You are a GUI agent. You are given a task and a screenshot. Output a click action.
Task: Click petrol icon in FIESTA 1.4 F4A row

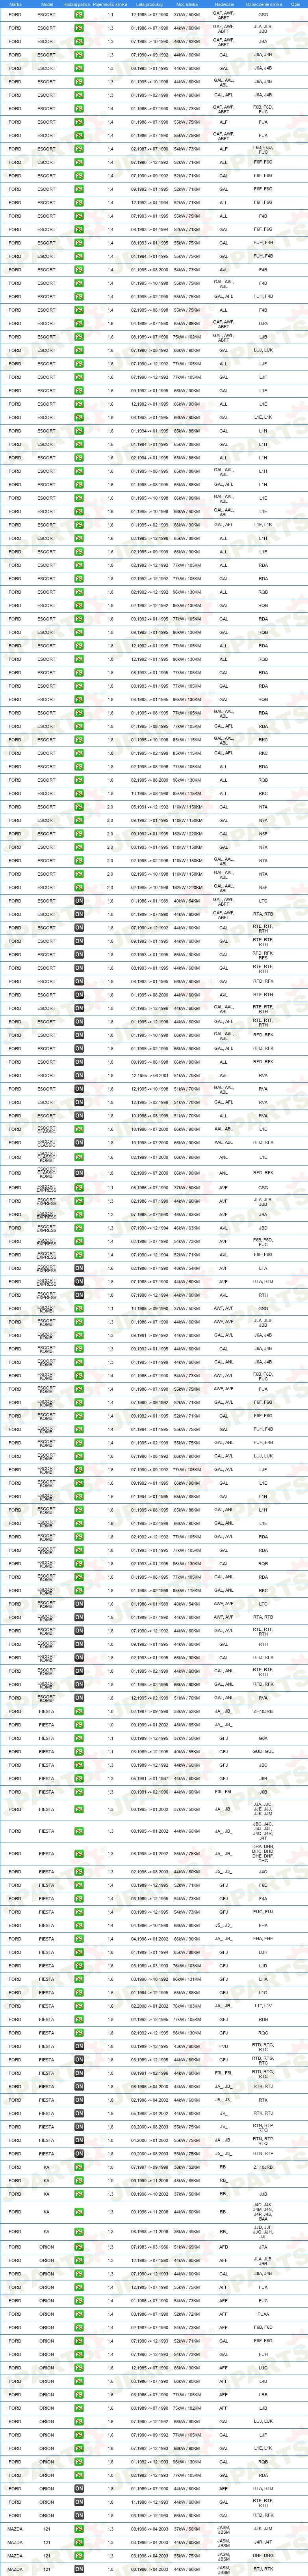(x=79, y=1899)
